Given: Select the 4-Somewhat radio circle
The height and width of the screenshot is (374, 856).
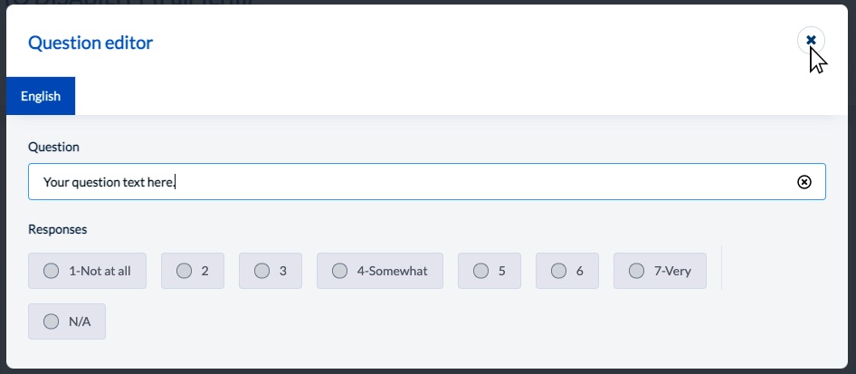Looking at the screenshot, I should (x=339, y=271).
